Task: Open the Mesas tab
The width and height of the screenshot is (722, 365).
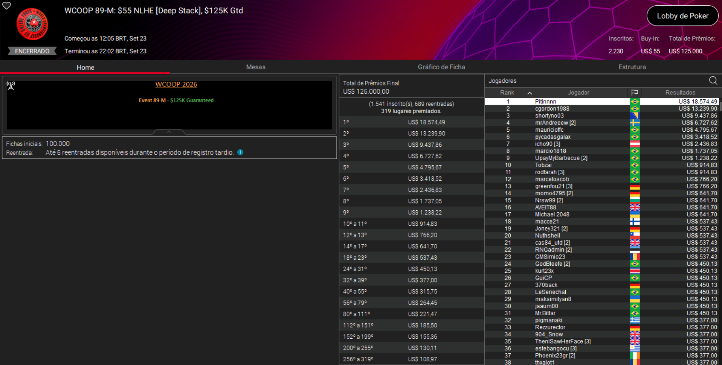Action: tap(256, 67)
